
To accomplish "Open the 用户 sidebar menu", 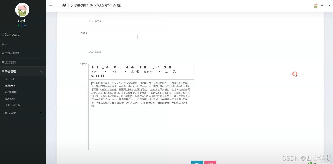I will pos(23,44).
